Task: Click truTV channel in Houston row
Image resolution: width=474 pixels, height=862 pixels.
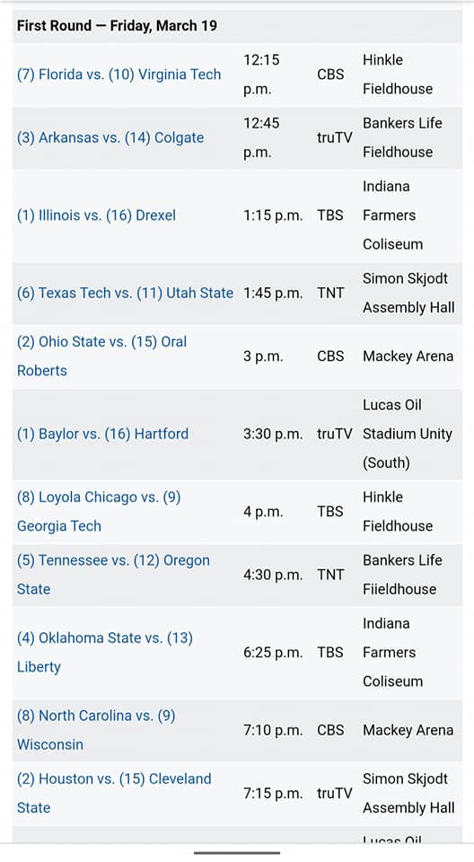Action: 334,793
